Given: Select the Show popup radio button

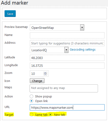Looking at the screenshot, I should tap(32, 96).
